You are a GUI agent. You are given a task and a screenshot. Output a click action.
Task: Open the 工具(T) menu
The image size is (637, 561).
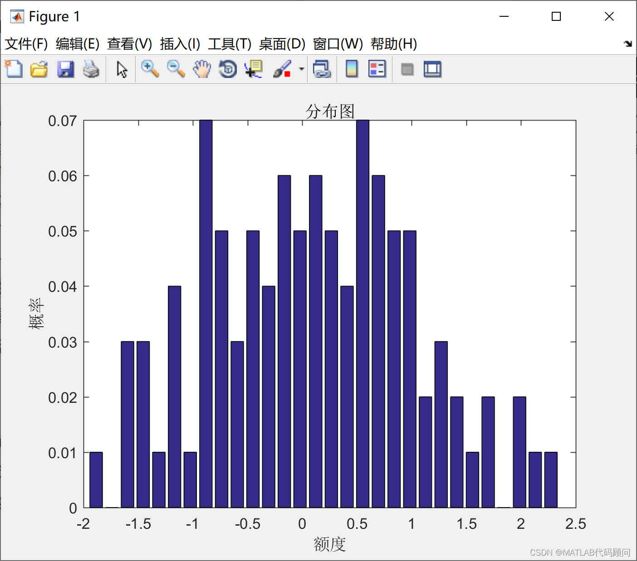click(230, 44)
